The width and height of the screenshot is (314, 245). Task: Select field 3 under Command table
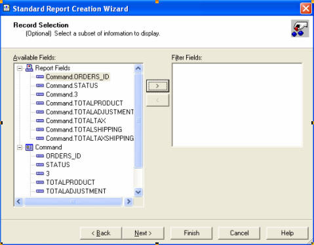pos(48,174)
